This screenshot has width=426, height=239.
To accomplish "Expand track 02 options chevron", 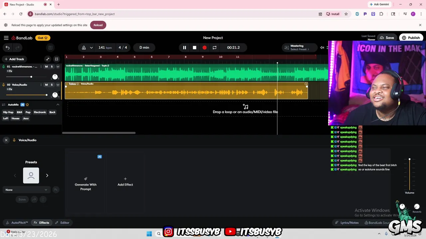I will point(58,85).
